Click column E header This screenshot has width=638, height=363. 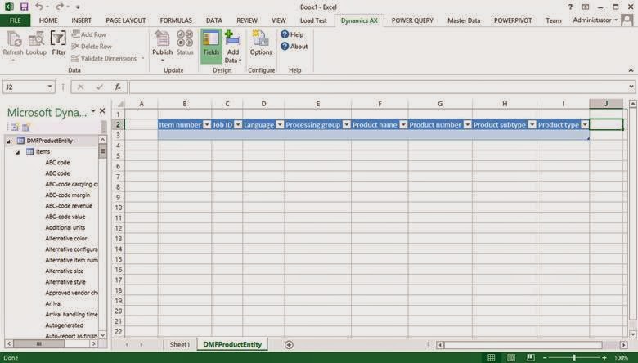[318, 104]
